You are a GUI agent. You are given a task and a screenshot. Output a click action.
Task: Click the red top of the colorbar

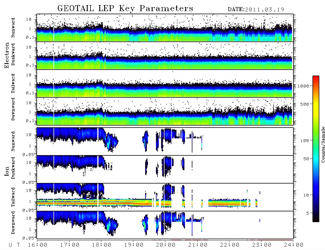[x=316, y=78]
